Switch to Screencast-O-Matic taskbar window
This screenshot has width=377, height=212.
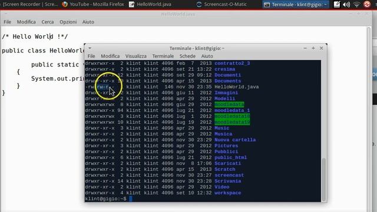point(221,4)
